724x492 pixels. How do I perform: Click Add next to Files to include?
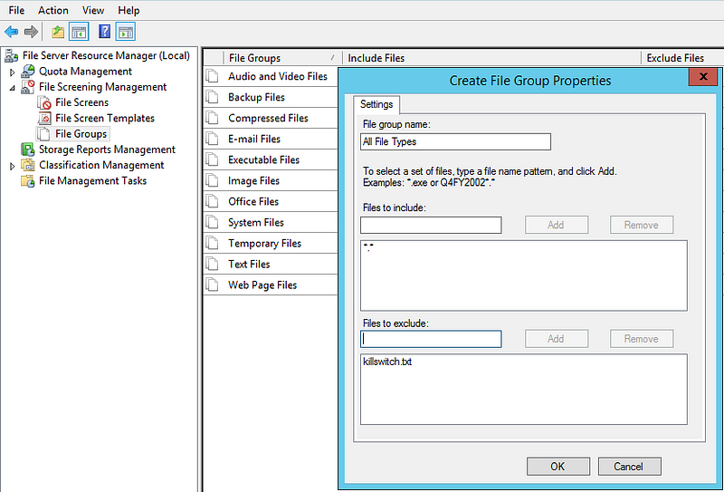click(x=556, y=225)
